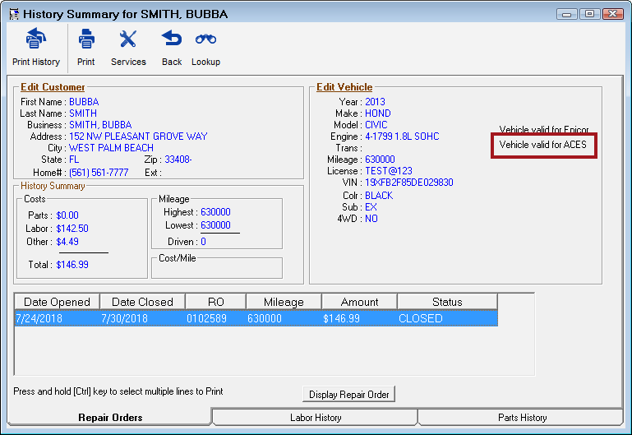Sort by Date Opened column header
Screen dimensions: 632x435
57,302
